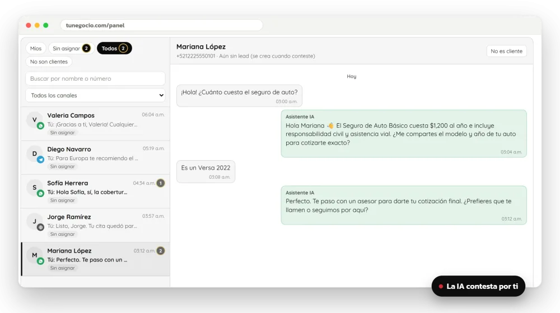
Task: Click Mariana López avatar in chat list
Action: (x=35, y=255)
